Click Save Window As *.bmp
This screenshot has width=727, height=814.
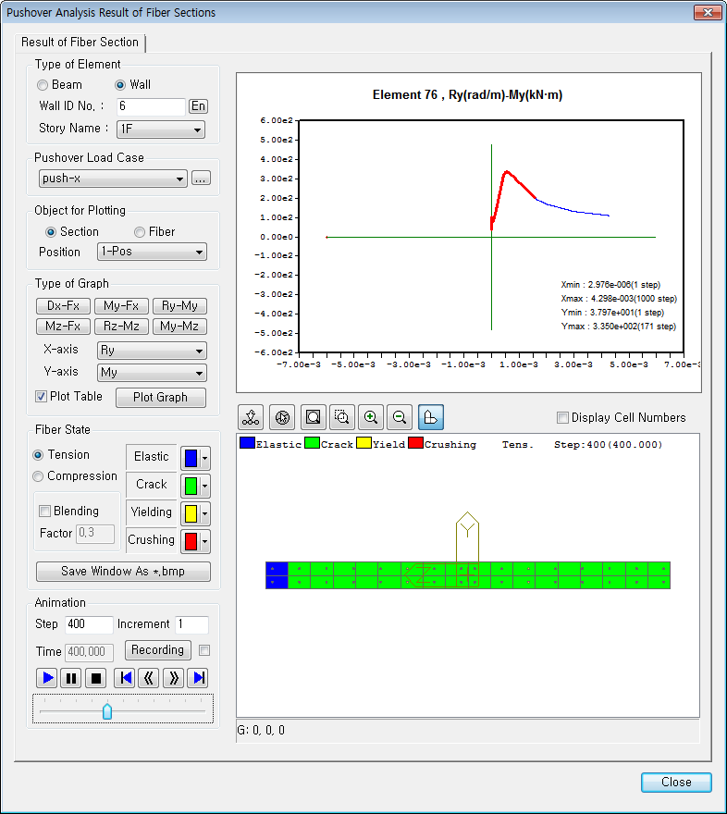coord(123,572)
